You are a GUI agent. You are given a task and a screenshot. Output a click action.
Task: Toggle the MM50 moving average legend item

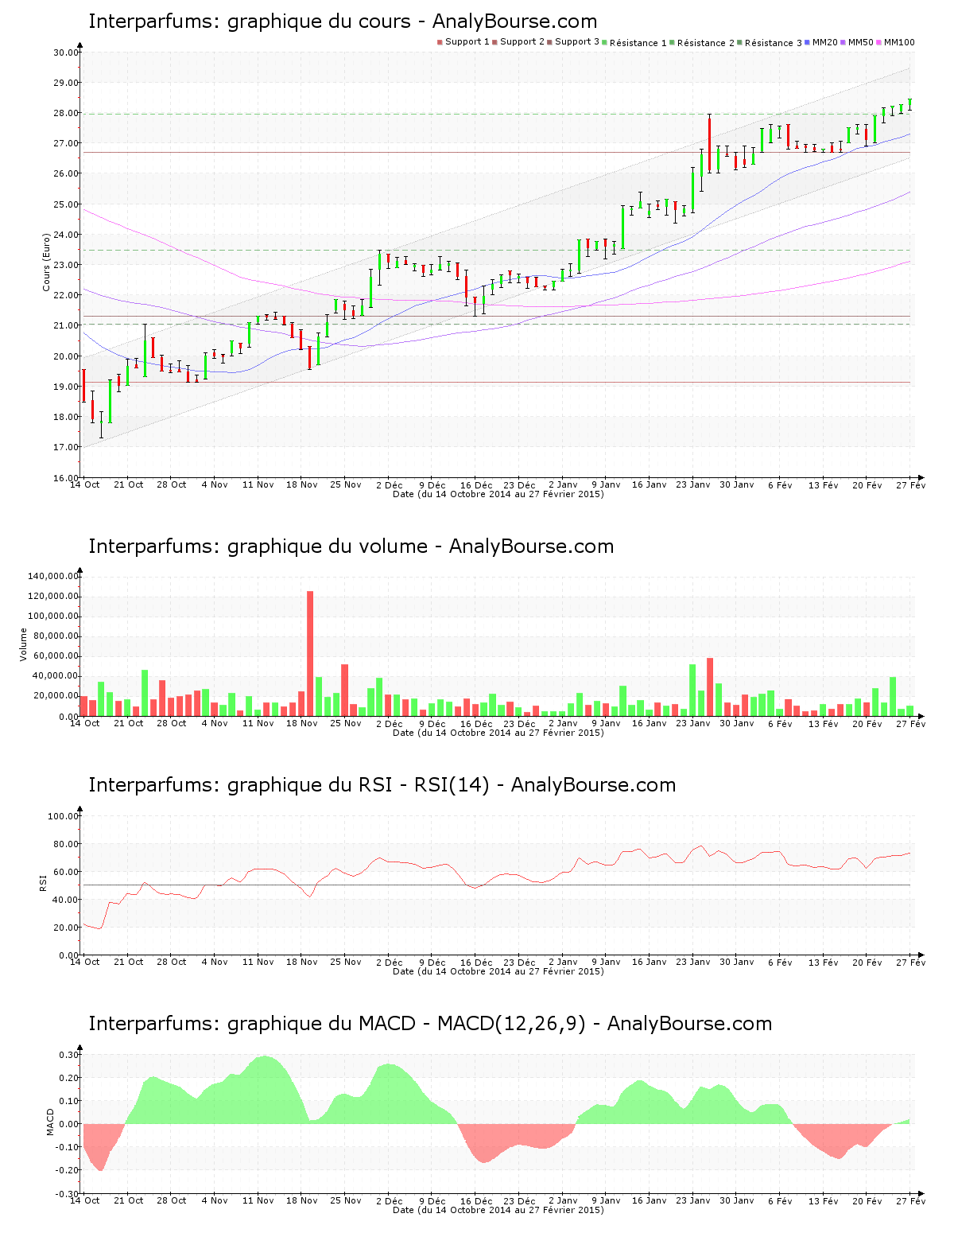click(860, 42)
